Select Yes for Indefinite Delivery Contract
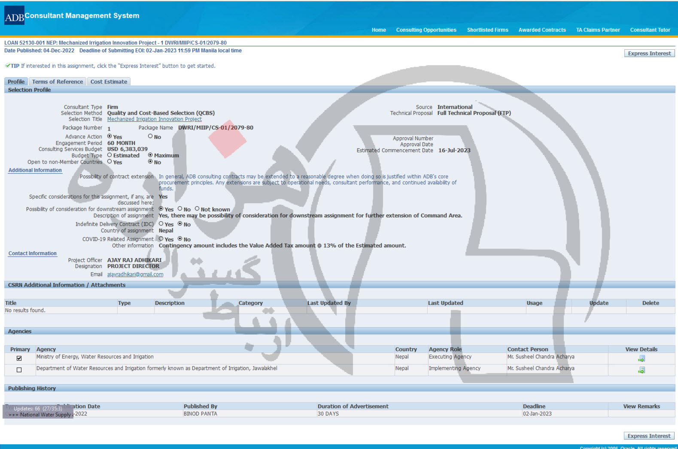Image resolution: width=678 pixels, height=449 pixels. click(x=161, y=224)
